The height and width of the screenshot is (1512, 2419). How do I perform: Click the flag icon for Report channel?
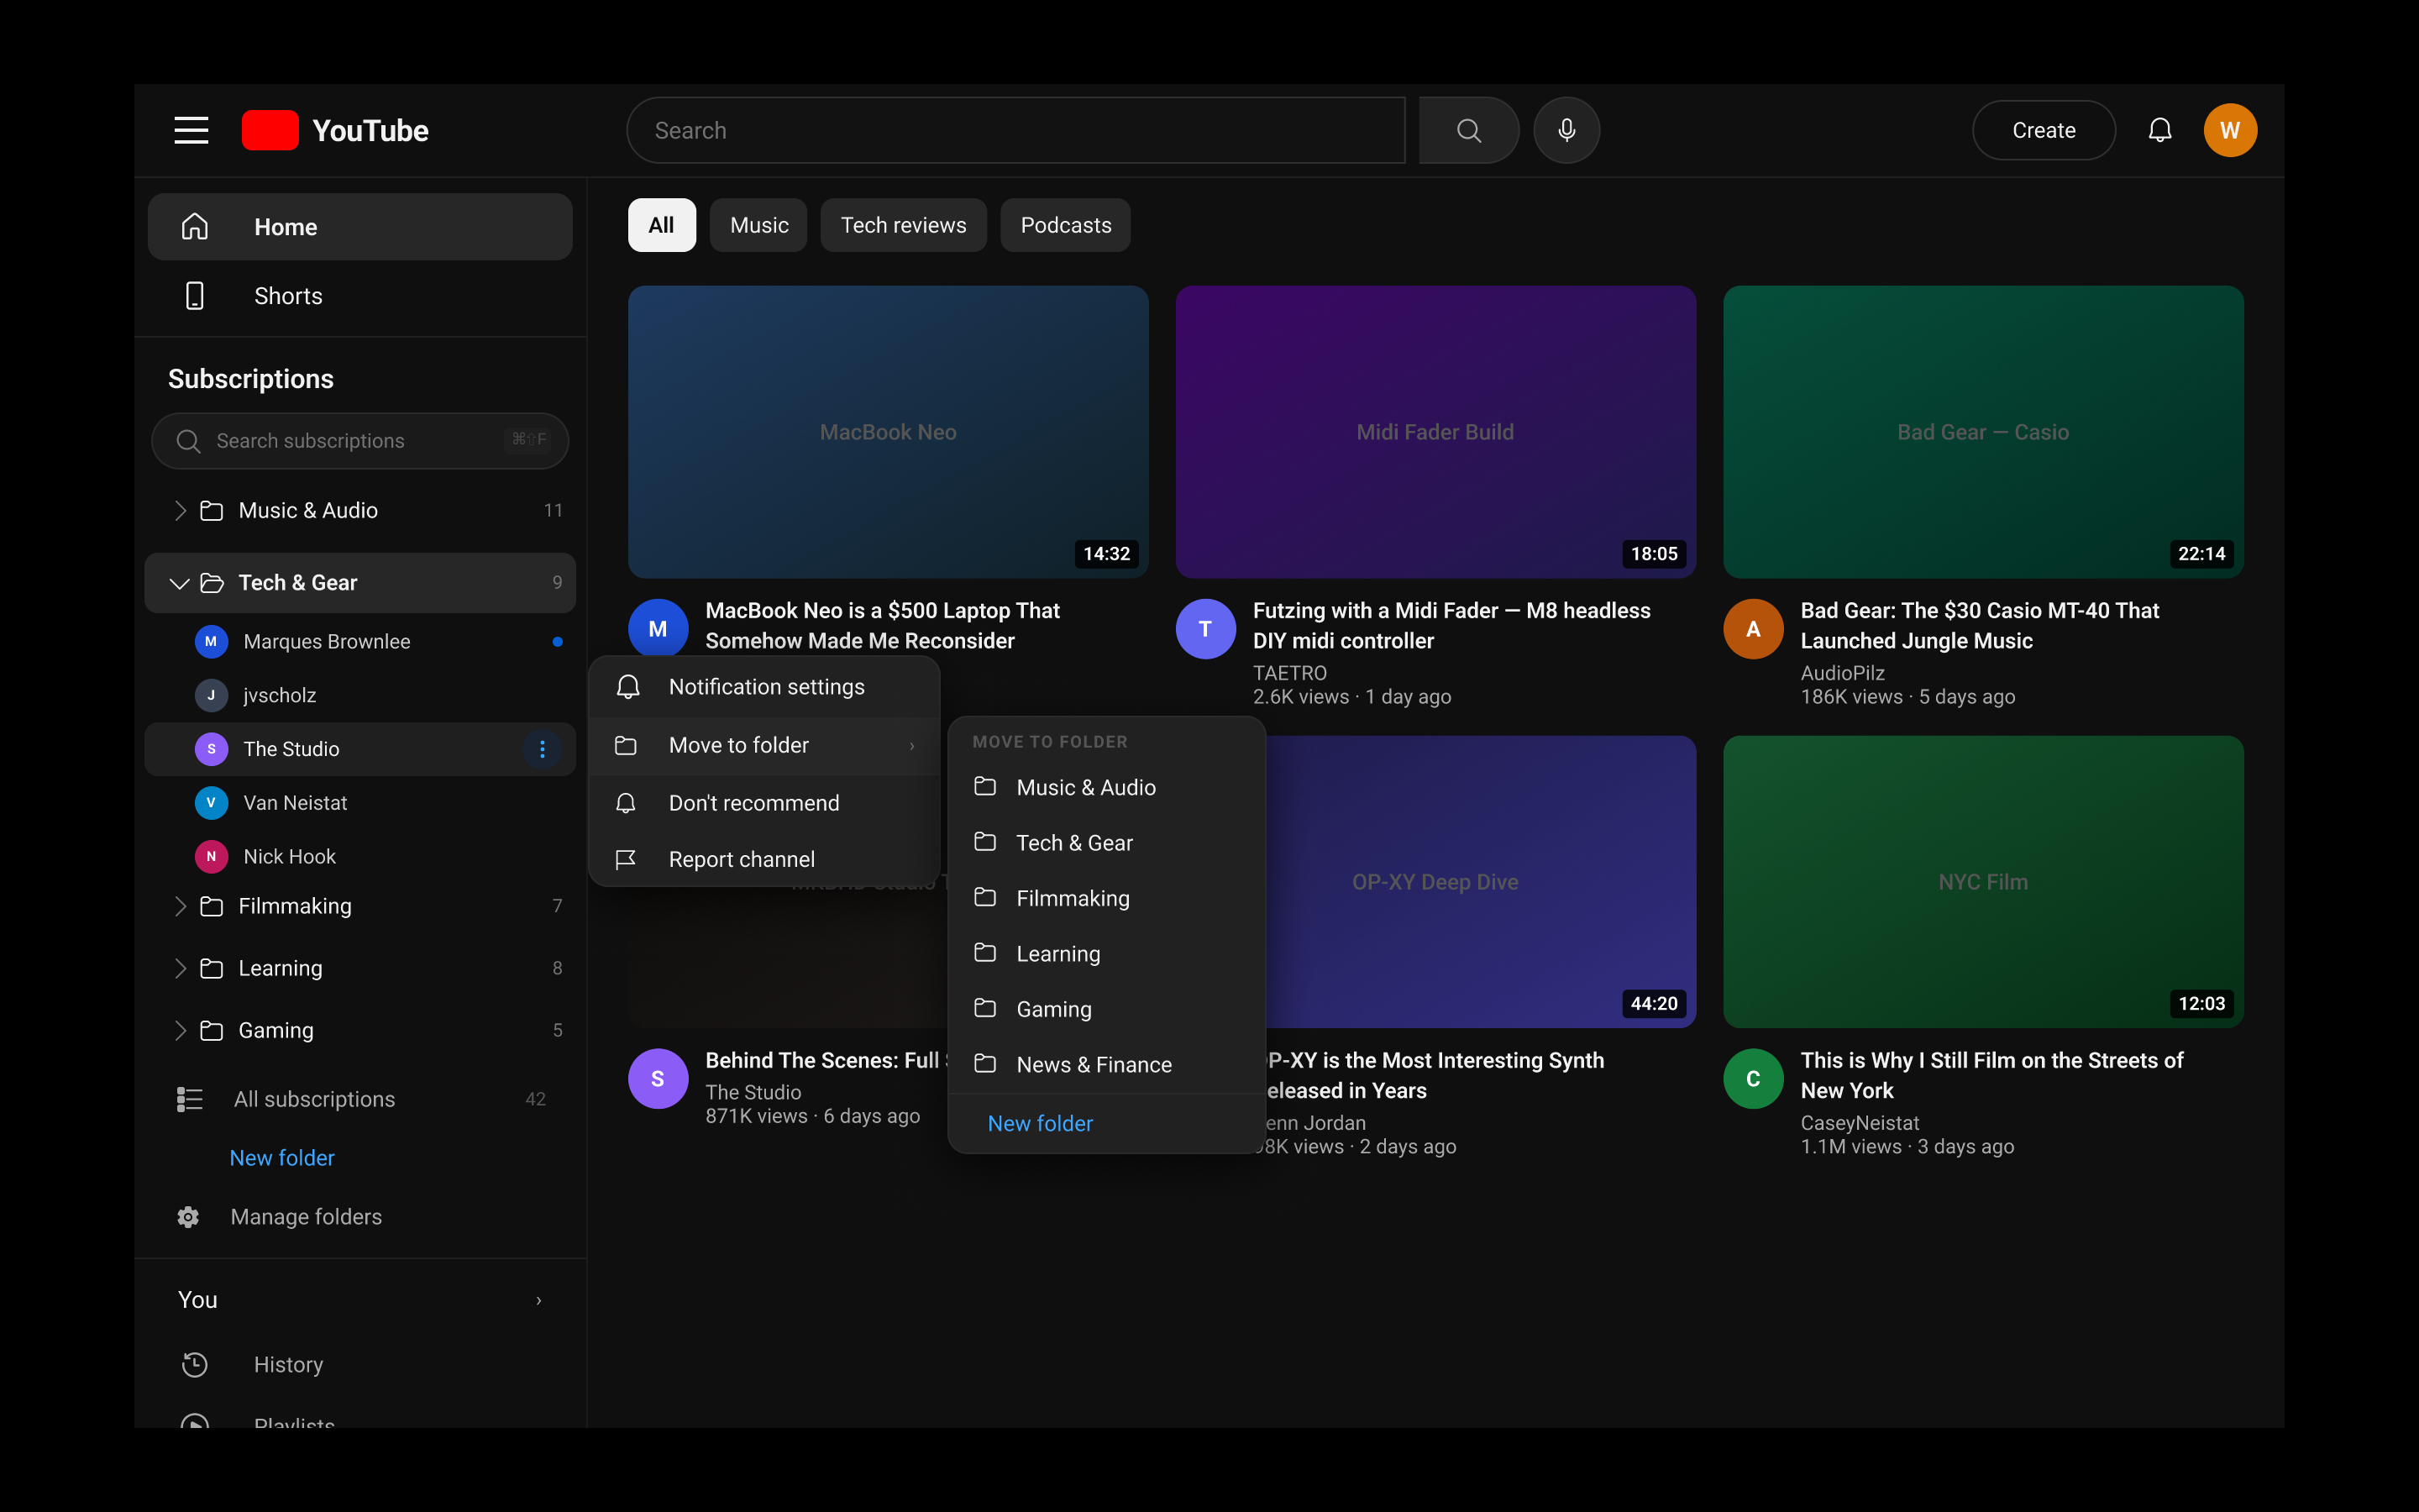[626, 860]
